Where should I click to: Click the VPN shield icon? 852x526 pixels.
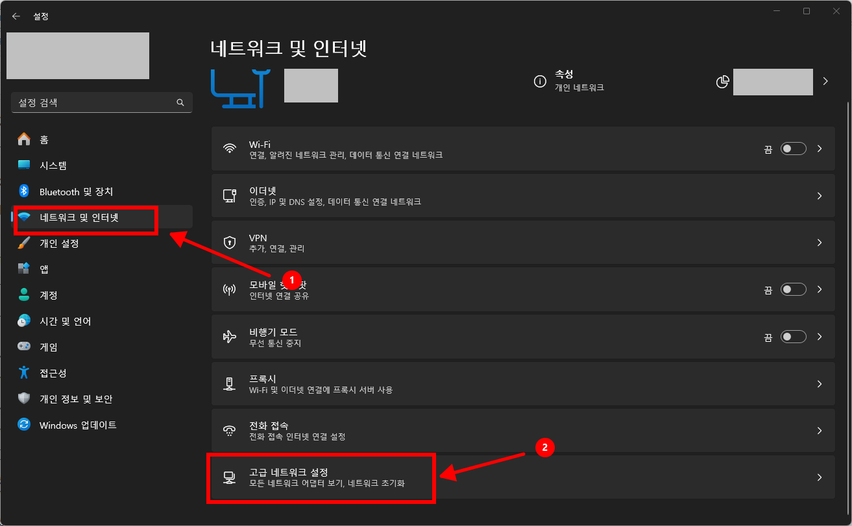coord(229,243)
